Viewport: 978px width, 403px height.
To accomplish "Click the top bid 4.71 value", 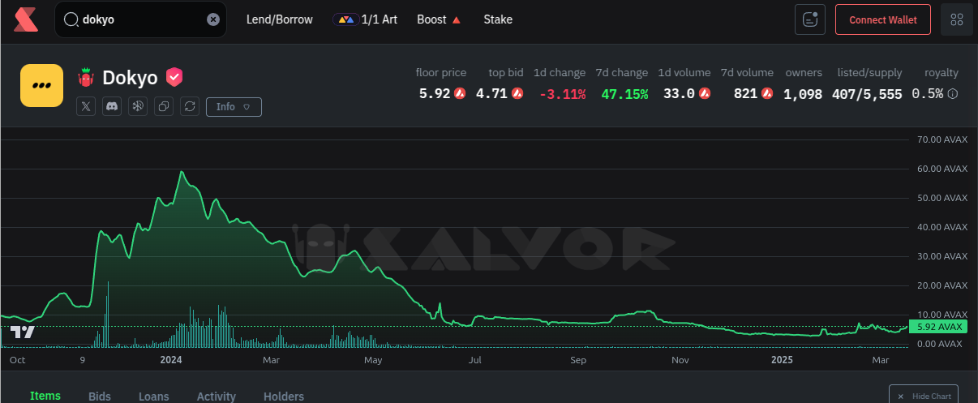I will [491, 93].
